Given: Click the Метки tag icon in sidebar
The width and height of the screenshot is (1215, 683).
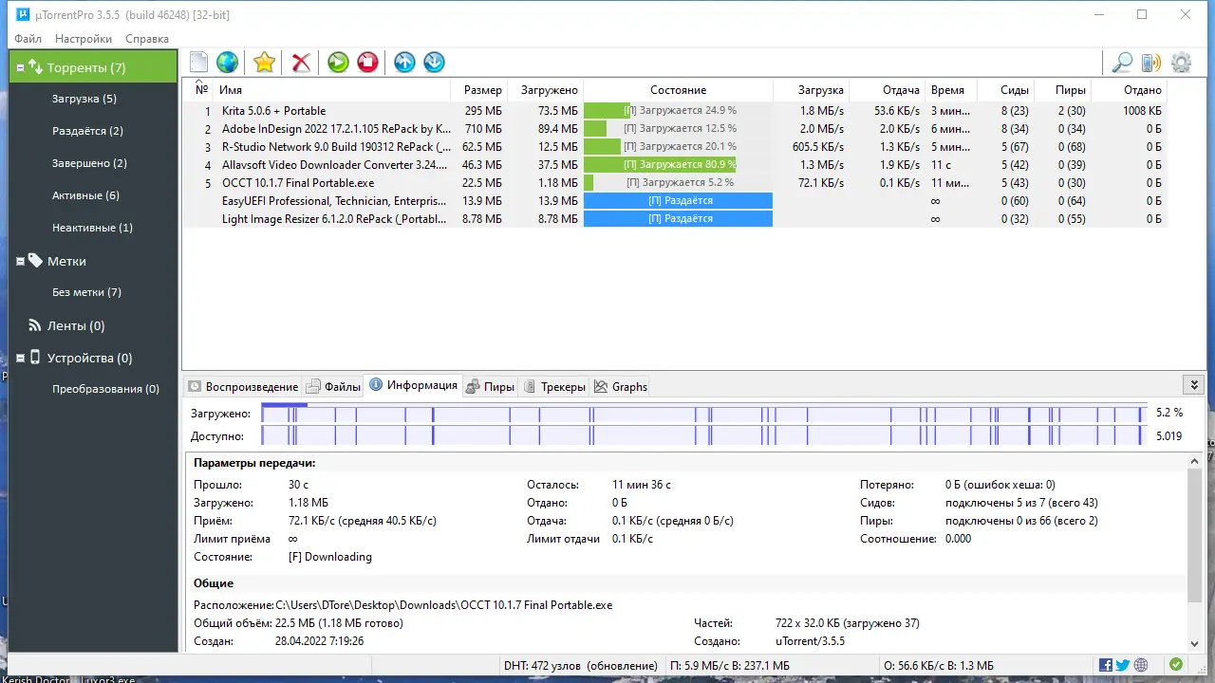Looking at the screenshot, I should 36,261.
